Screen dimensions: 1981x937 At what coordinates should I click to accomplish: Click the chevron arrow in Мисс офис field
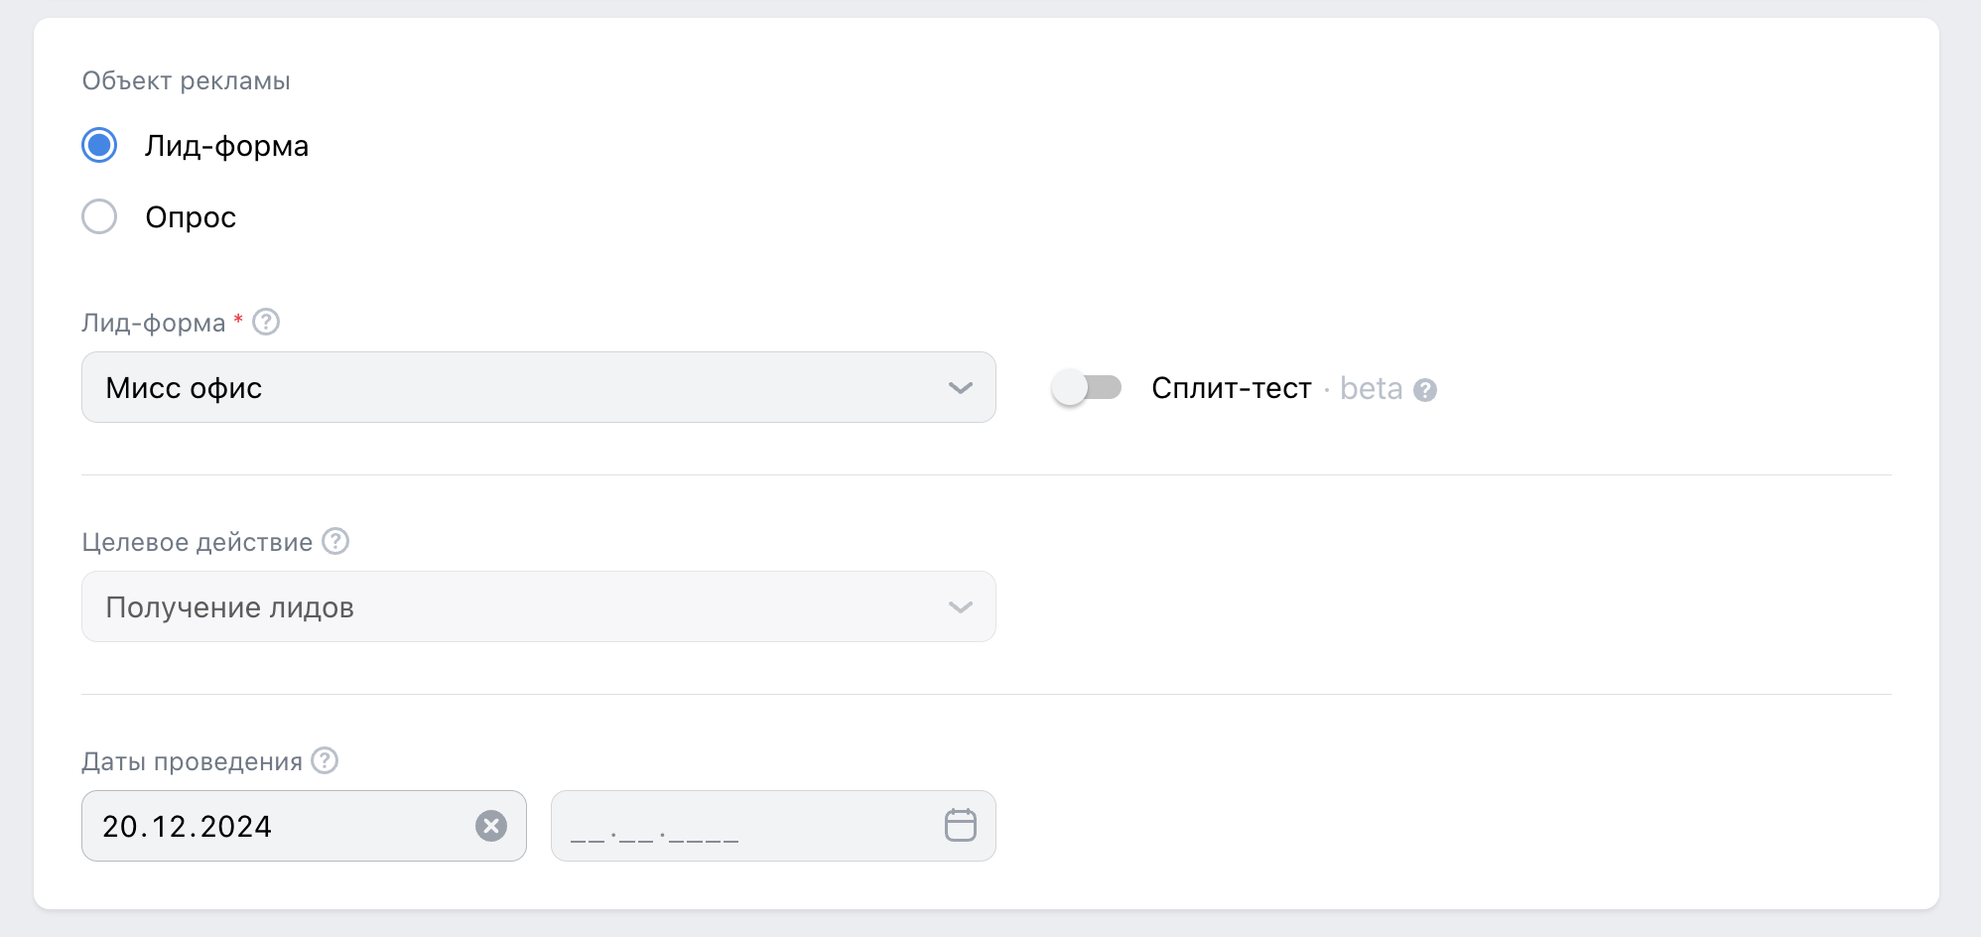coord(960,388)
